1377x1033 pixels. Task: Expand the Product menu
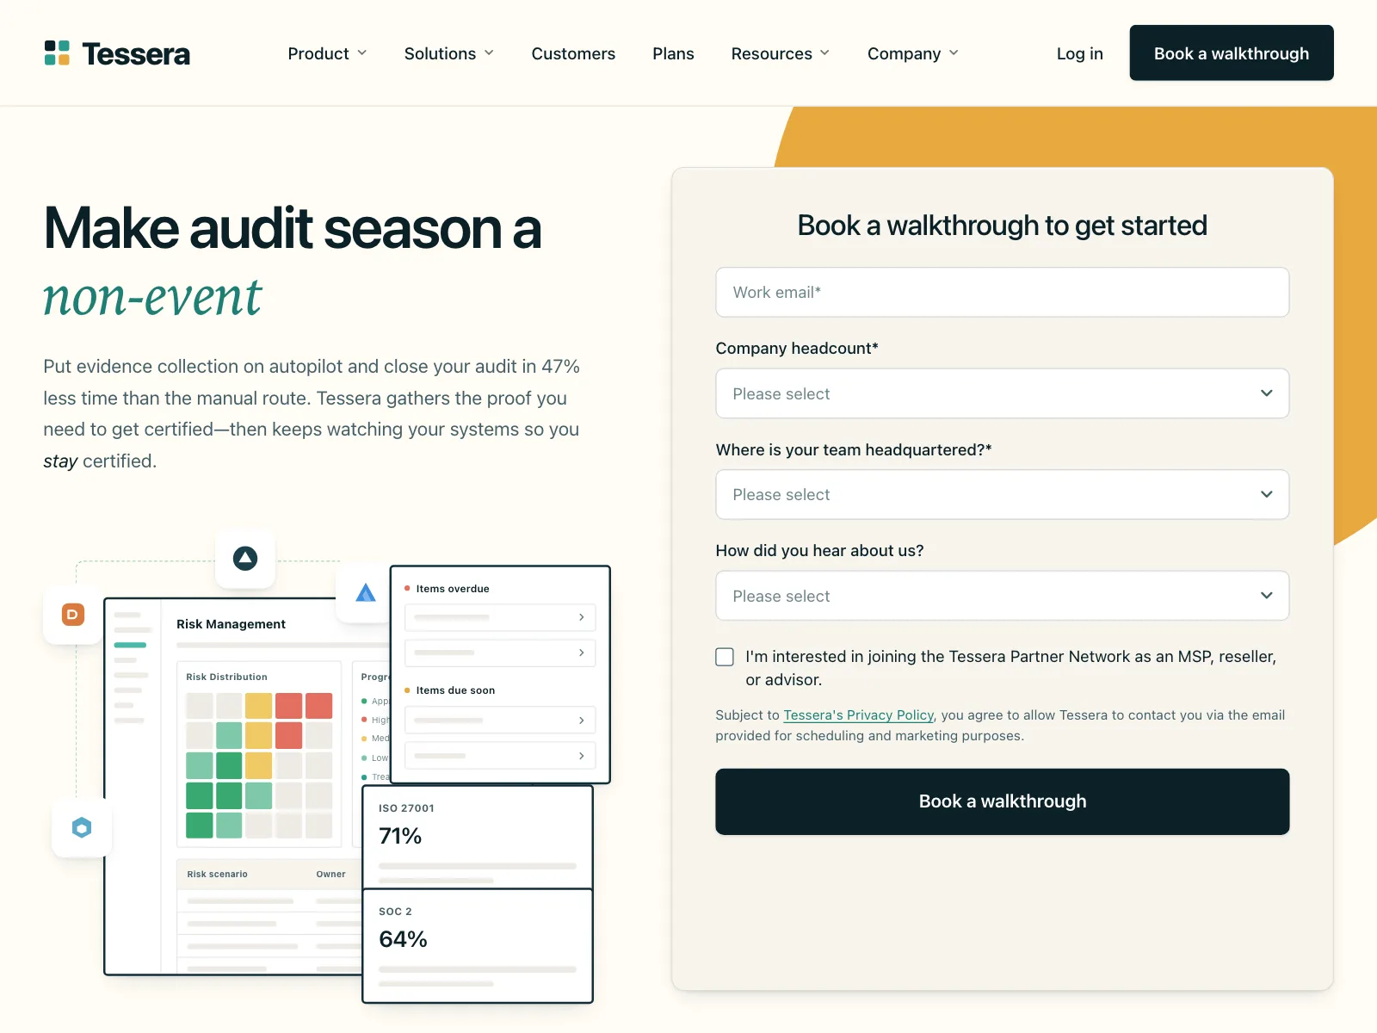(x=327, y=53)
